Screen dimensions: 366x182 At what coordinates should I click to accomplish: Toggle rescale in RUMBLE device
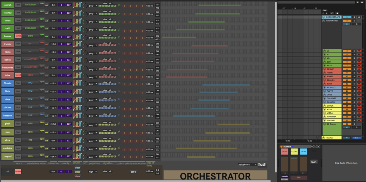(284, 177)
